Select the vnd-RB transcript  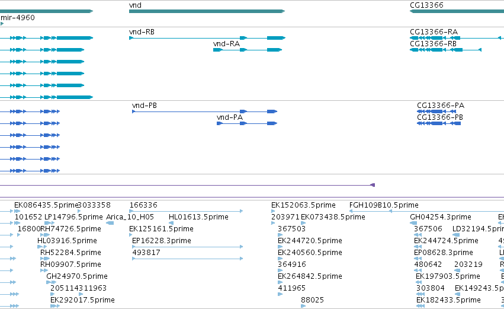click(x=207, y=38)
